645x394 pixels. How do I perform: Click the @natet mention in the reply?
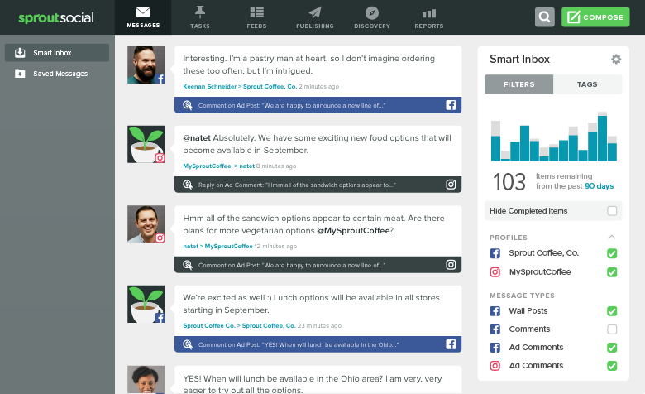(x=197, y=138)
